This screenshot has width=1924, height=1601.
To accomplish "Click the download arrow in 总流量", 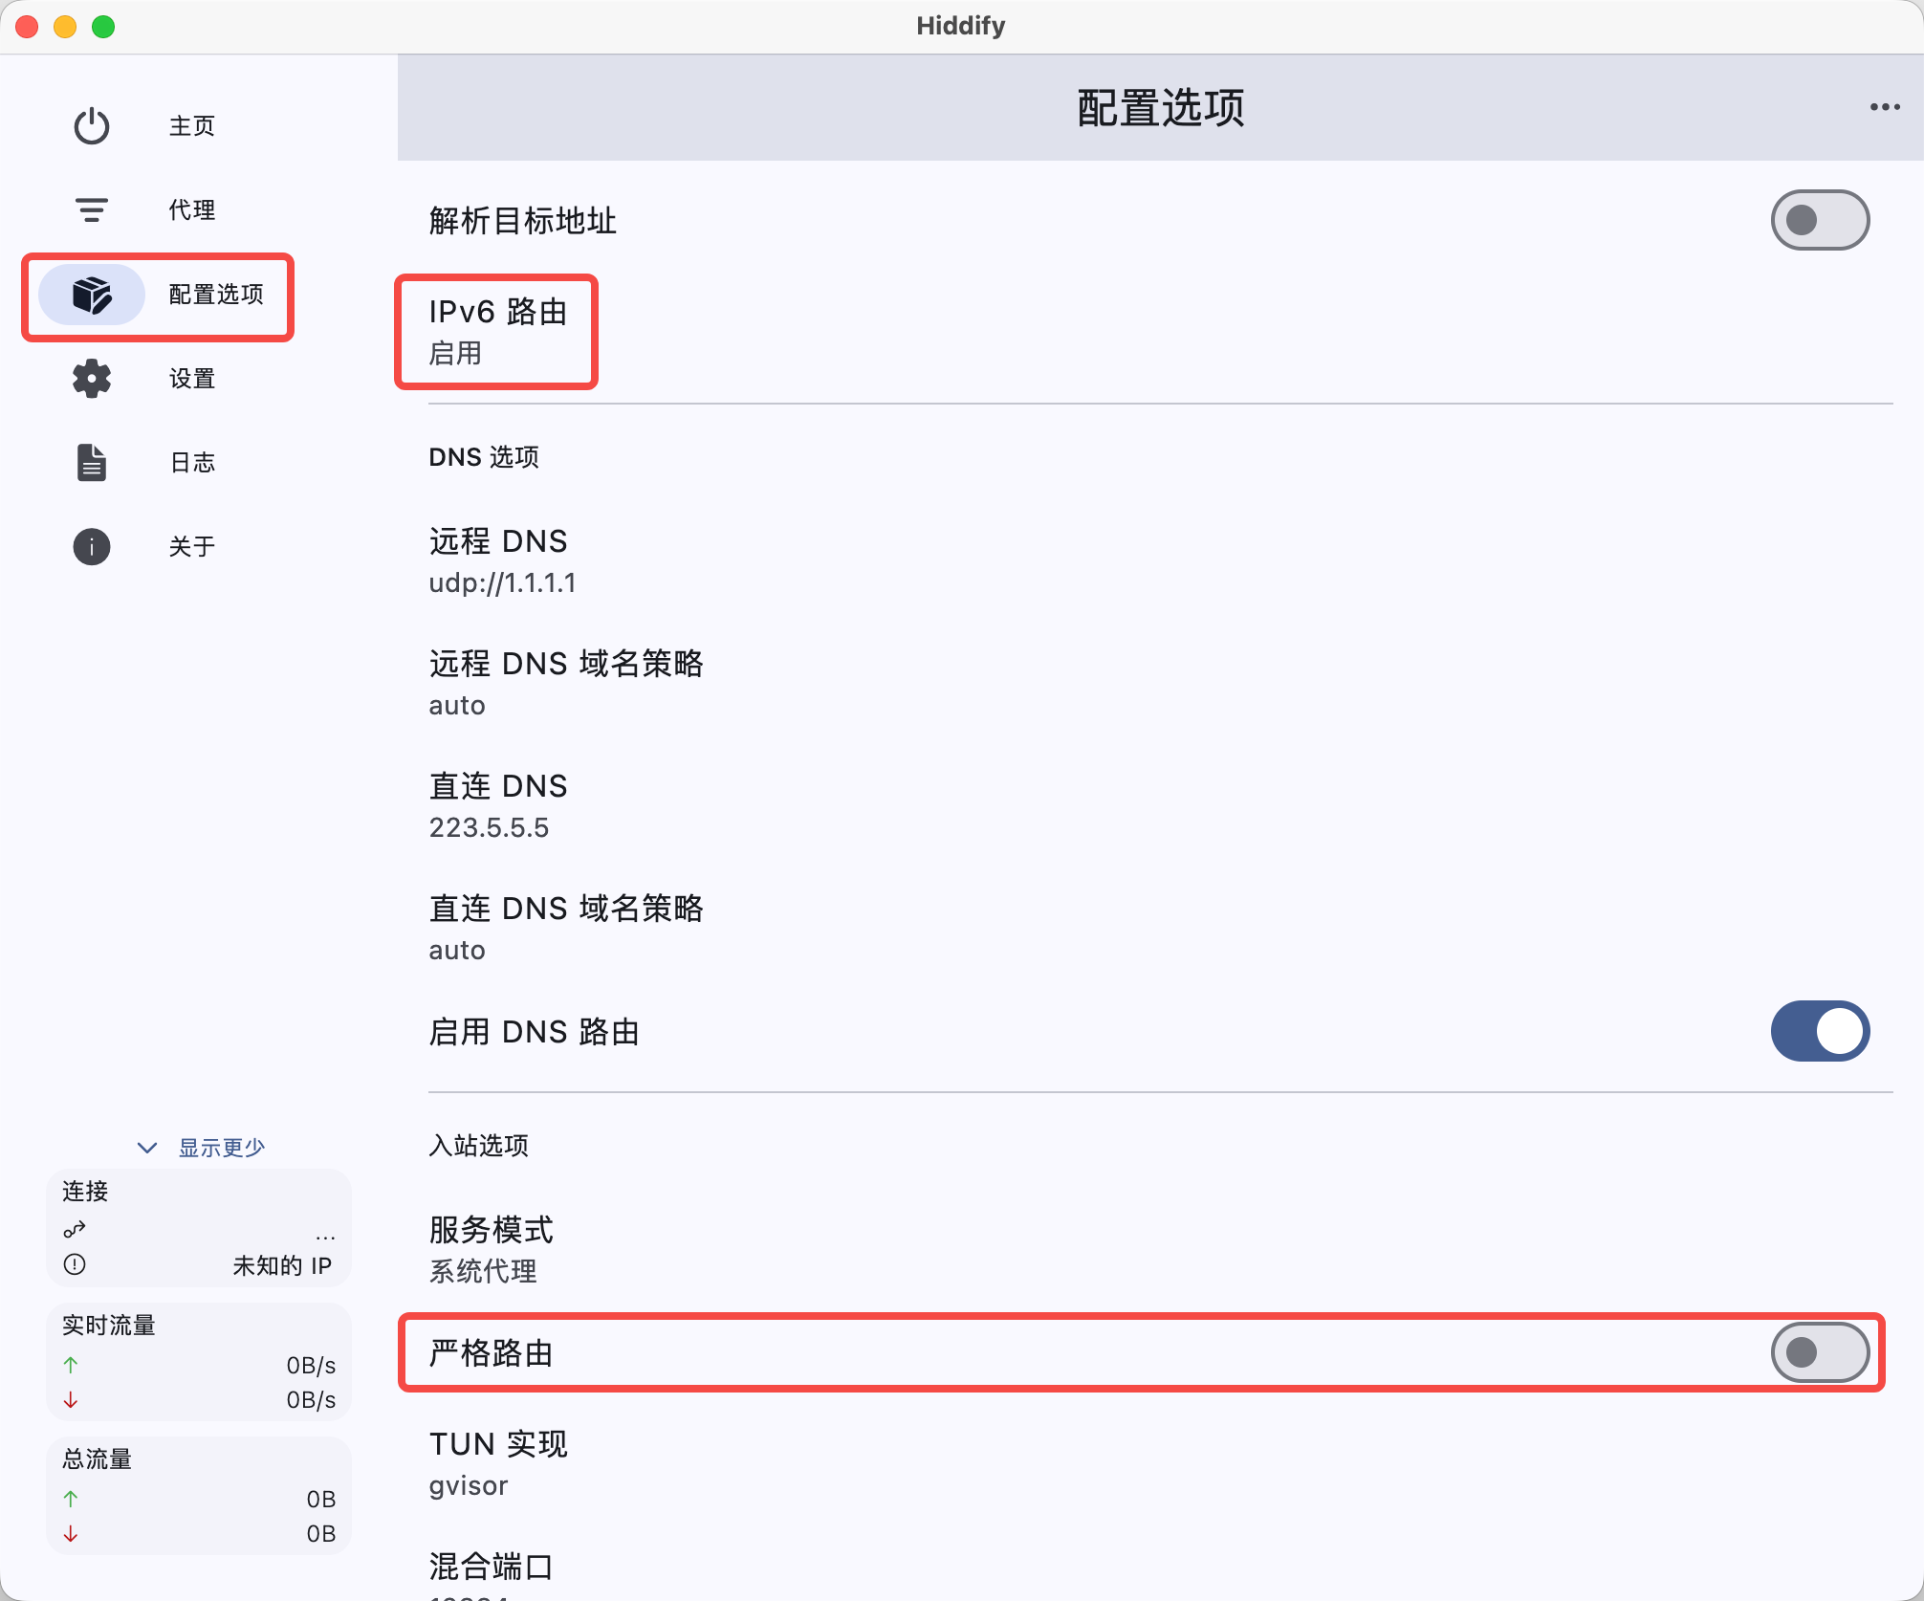I will (71, 1534).
